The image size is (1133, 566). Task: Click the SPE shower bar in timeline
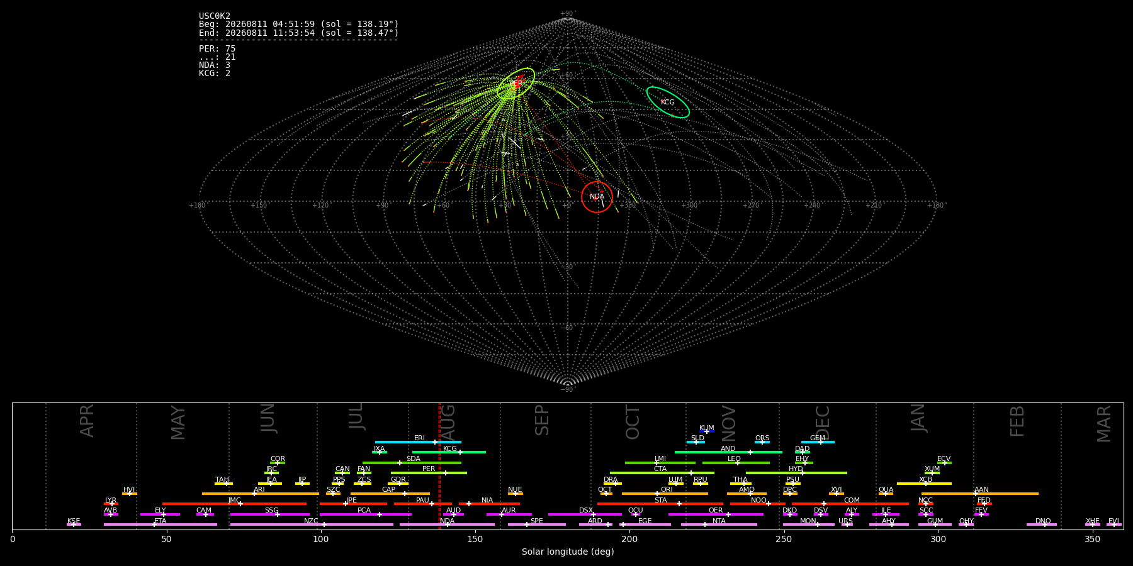(x=537, y=524)
